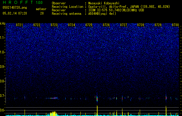Screen dimensions: 182x116
Task: Select the Ogata-vill. Akita-Pref. JAPAN location text
Action: 129,7
